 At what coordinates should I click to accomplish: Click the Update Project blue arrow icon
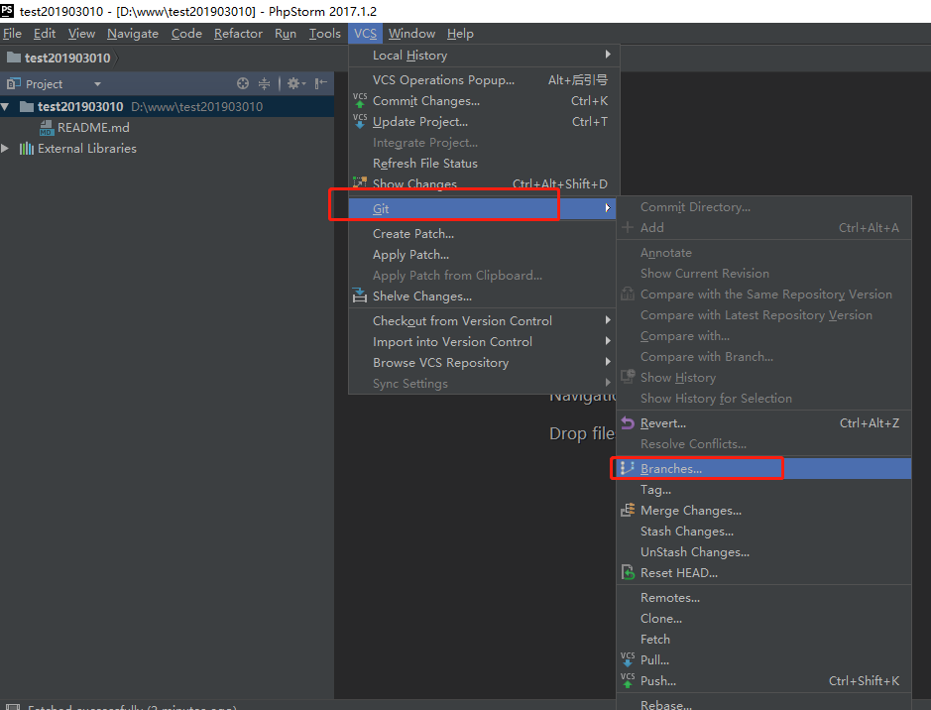tap(360, 121)
